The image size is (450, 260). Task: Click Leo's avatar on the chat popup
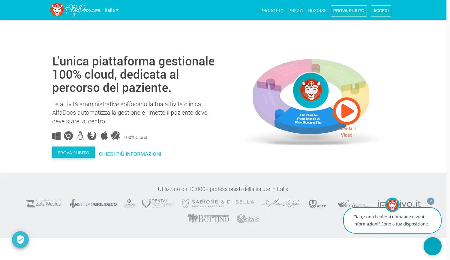[x=392, y=205]
